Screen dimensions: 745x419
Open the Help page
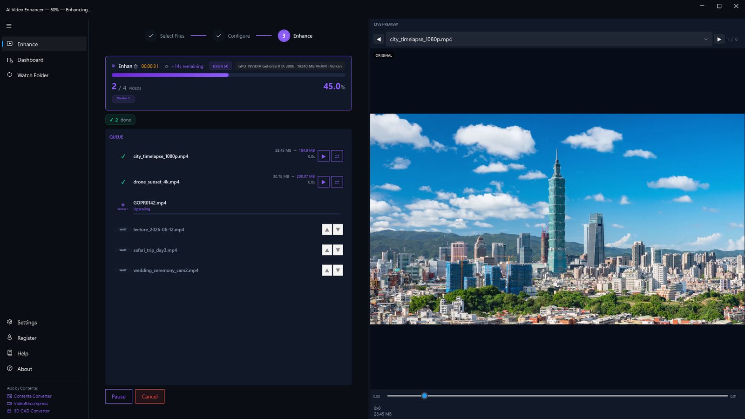pyautogui.click(x=44, y=353)
